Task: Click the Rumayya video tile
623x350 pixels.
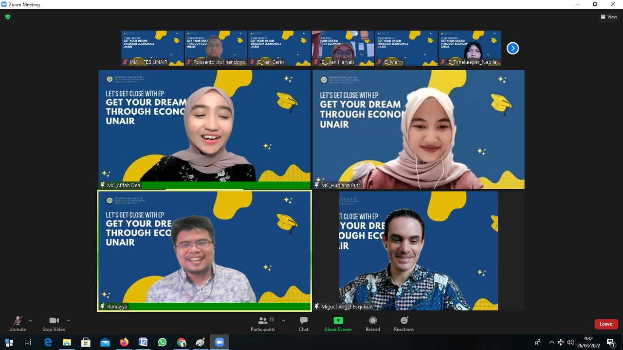Action: (204, 250)
